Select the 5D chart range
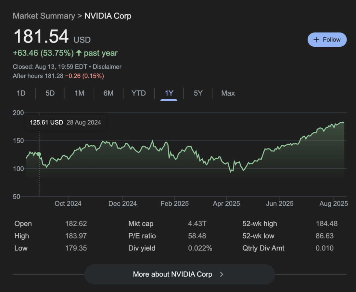 click(x=50, y=93)
